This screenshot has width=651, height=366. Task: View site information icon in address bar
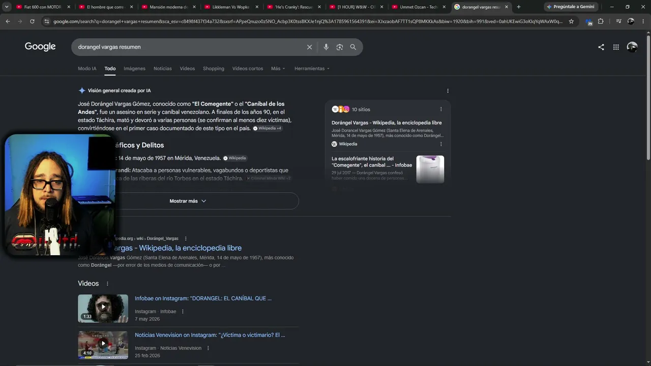pyautogui.click(x=47, y=21)
